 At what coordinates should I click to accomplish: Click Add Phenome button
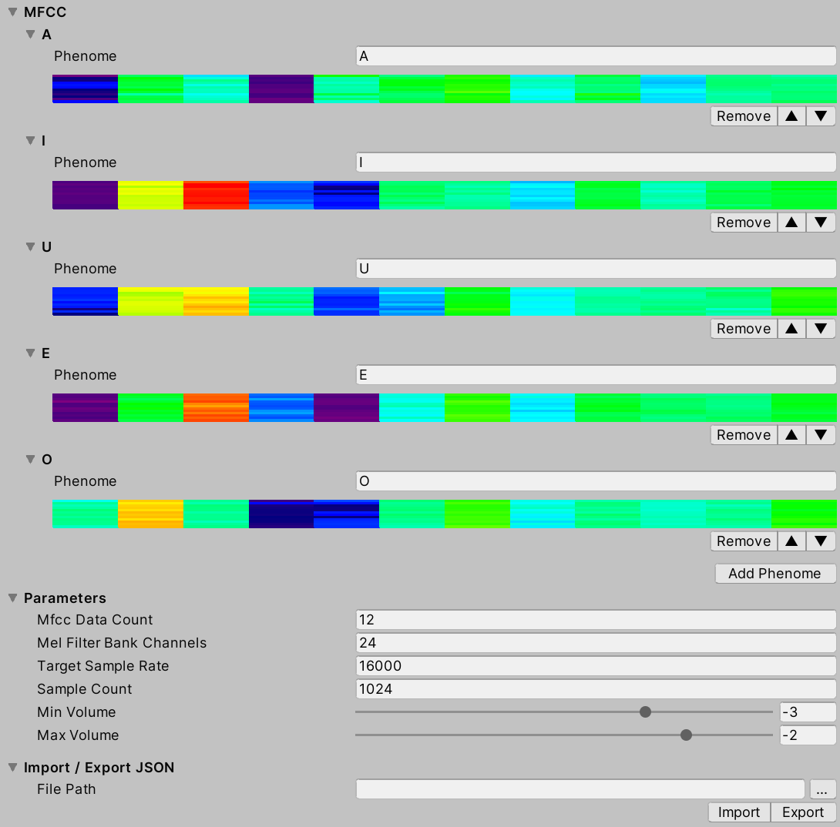pos(775,574)
